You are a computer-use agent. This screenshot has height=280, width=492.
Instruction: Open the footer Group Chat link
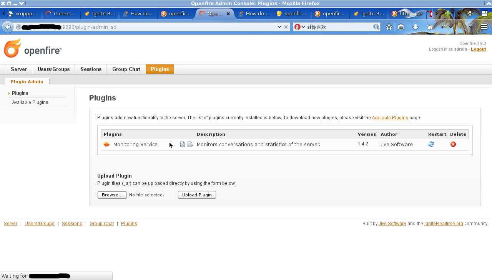pos(102,224)
